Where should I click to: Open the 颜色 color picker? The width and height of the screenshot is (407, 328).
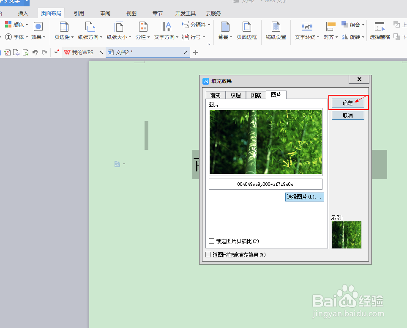point(17,25)
